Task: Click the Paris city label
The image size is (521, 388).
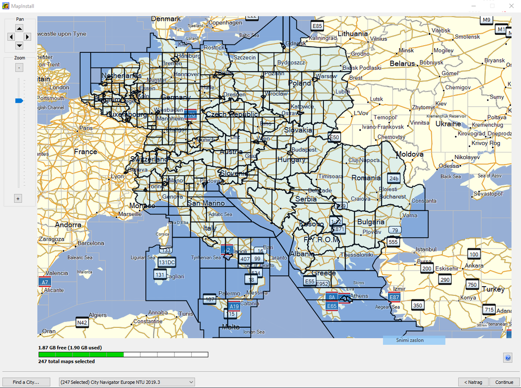Action: [86, 128]
